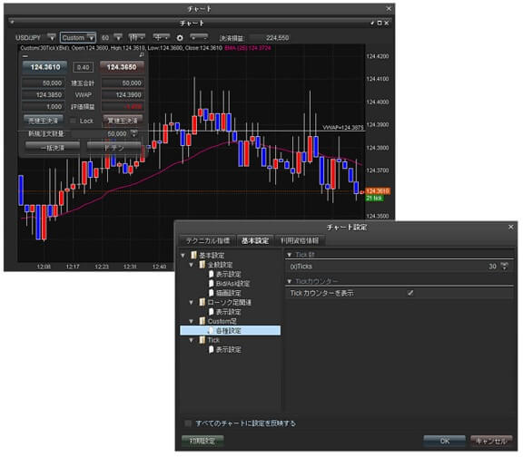Click the page icon beside Bid/Ask設定
Screen dimensions: 523x457
tap(211, 283)
